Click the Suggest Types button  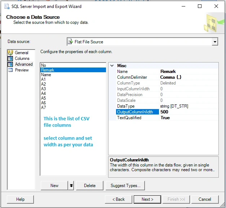pyautogui.click(x=125, y=186)
